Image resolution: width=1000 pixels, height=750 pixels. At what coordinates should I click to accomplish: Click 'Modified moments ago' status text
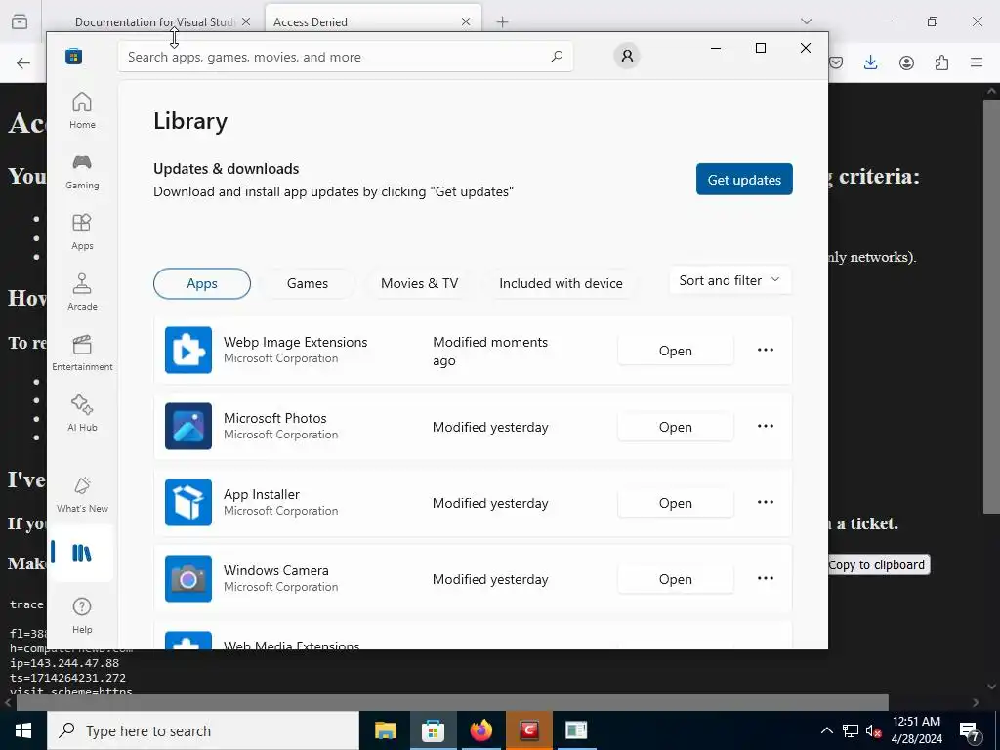(x=490, y=352)
